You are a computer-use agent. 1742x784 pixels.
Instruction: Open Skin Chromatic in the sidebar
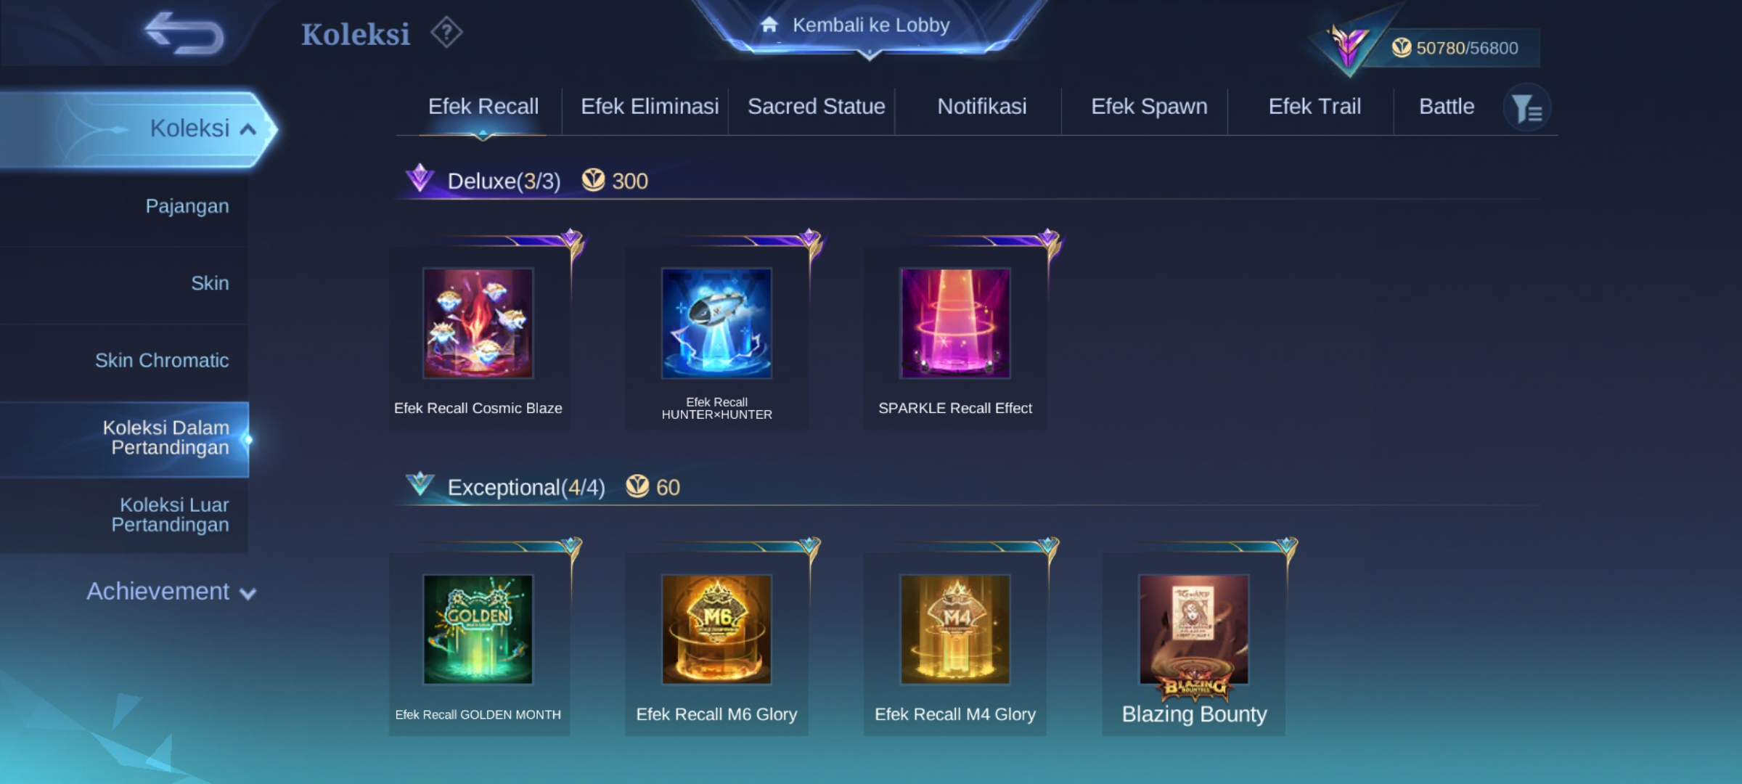coord(162,361)
